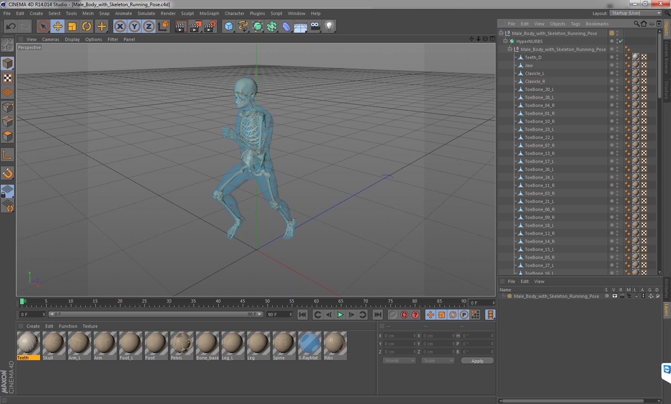Collapse nested Male_Body_with_Skeleton_Running_Pose group
The height and width of the screenshot is (404, 671).
(x=510, y=49)
